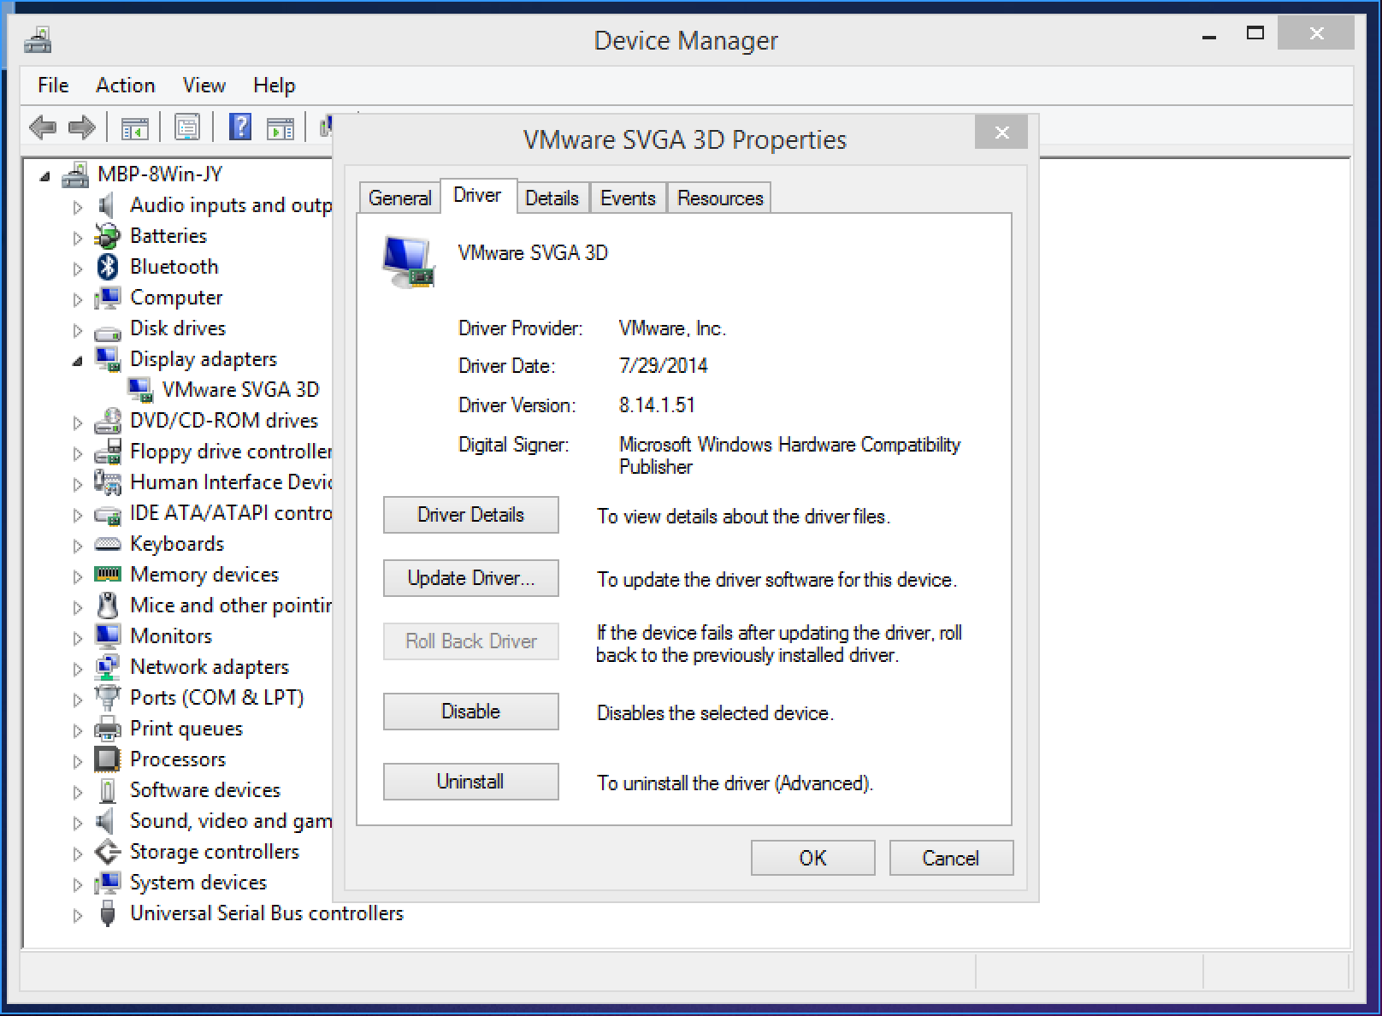
Task: Switch to the Events tab
Action: tap(628, 198)
